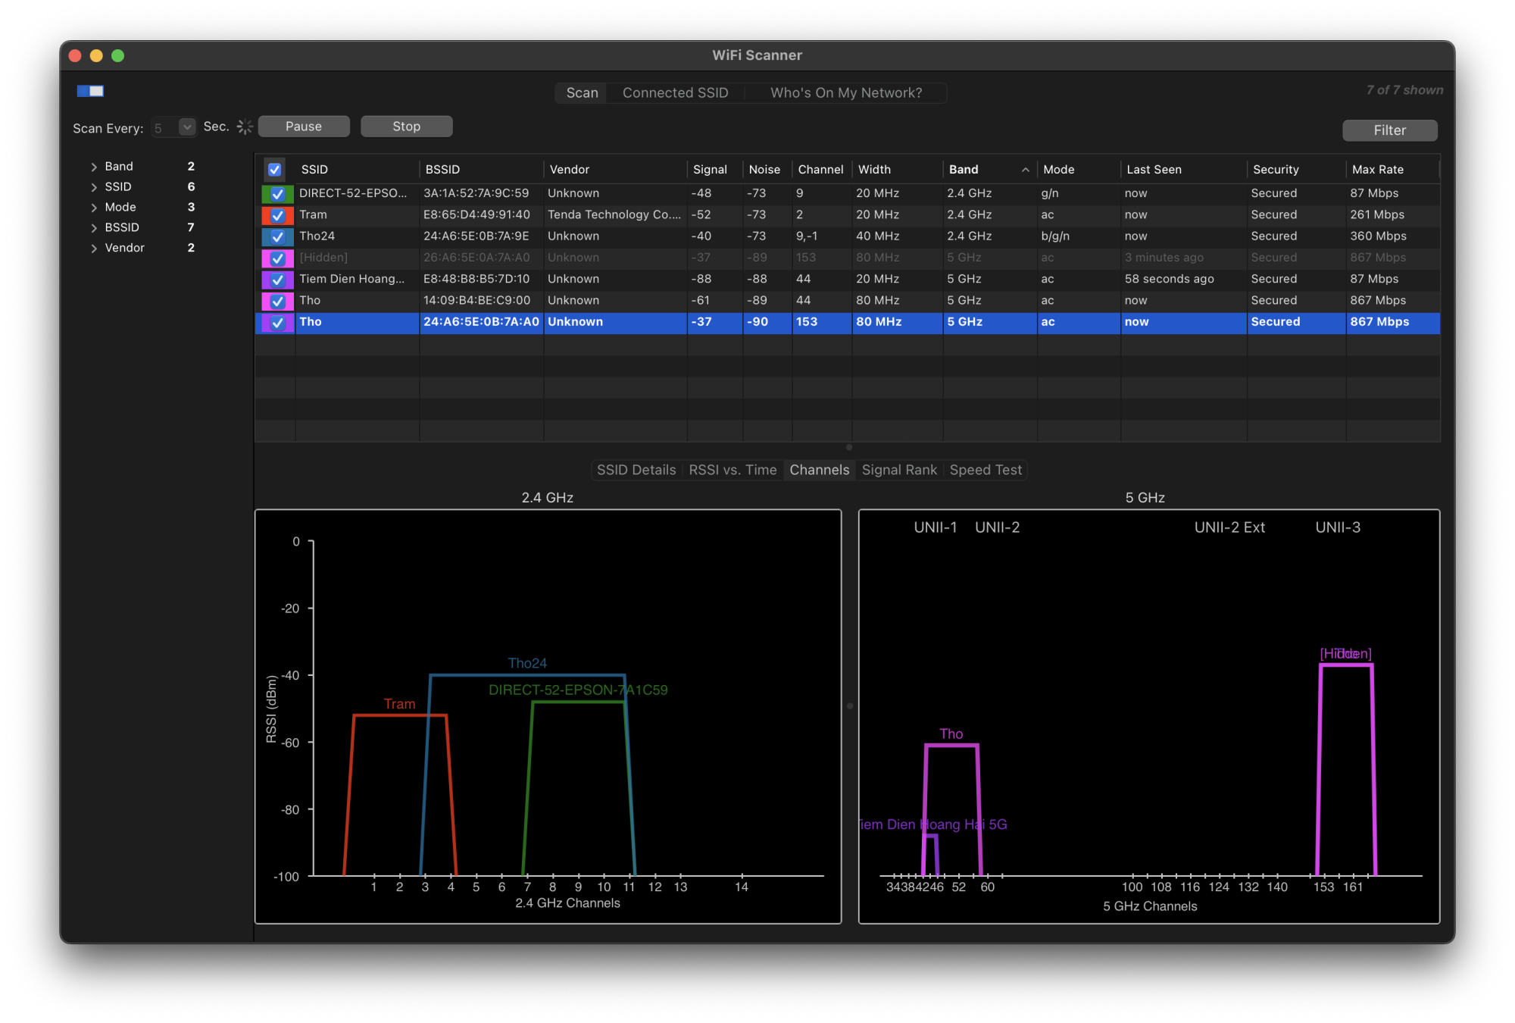
Task: Click the Tram row red color swatch
Action: pos(266,215)
